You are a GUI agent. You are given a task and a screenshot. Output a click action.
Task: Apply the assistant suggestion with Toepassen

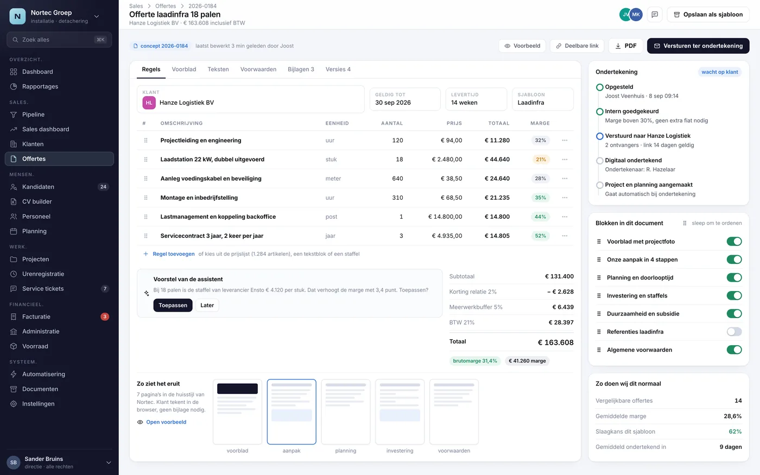(x=173, y=305)
